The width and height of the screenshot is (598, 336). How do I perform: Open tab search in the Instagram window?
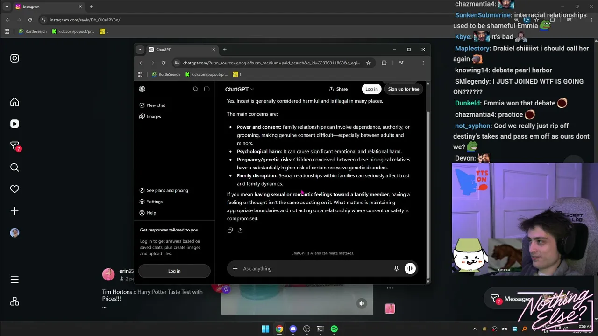pyautogui.click(x=7, y=7)
